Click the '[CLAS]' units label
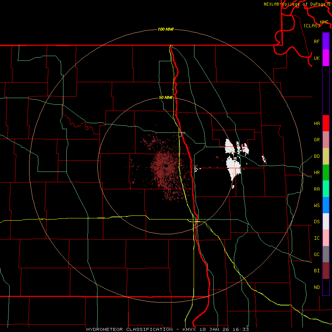The image size is (332, 332). [312, 25]
